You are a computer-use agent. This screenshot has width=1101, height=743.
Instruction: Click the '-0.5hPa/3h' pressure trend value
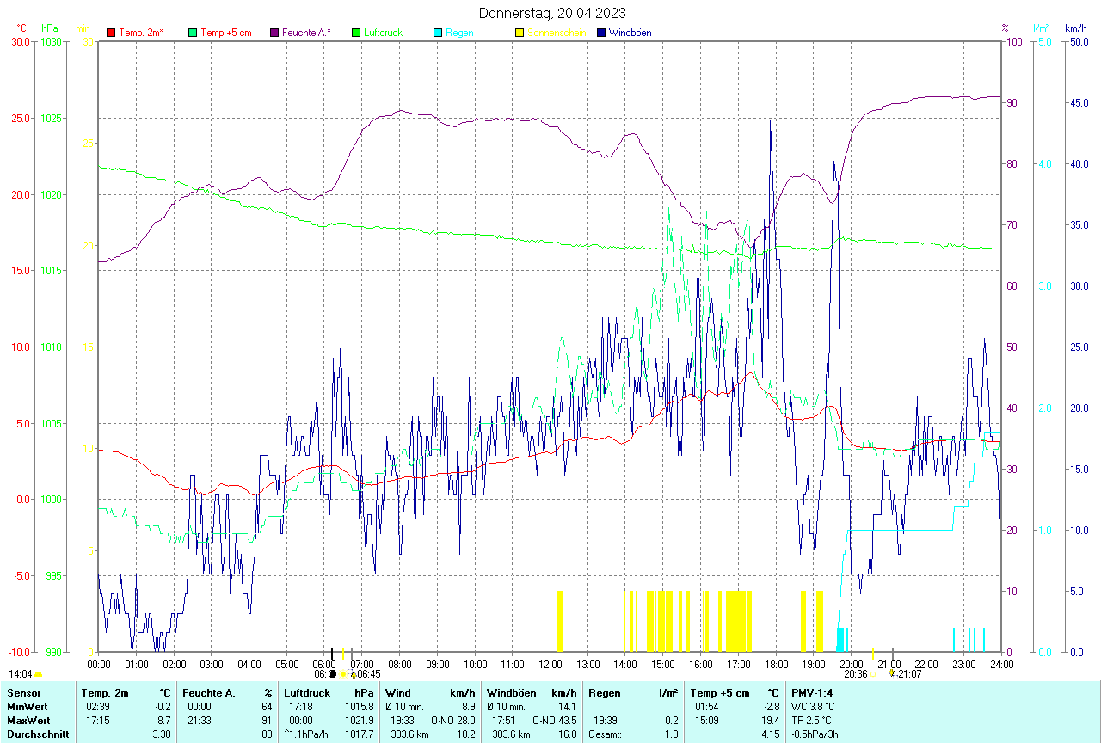816,734
